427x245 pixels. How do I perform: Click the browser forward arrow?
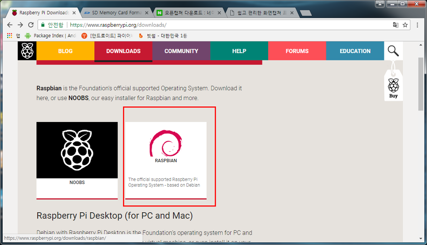(20, 25)
